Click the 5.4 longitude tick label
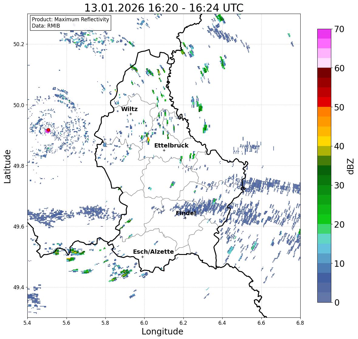Screen dimensions: 358x339 tap(27, 323)
